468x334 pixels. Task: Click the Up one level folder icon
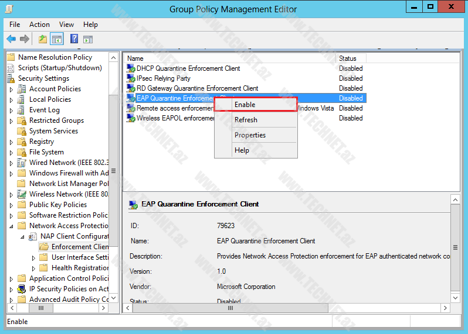[42, 39]
